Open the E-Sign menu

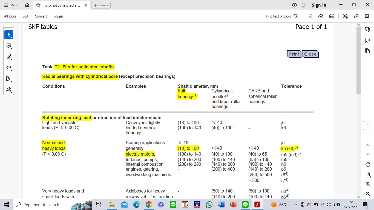click(58, 16)
